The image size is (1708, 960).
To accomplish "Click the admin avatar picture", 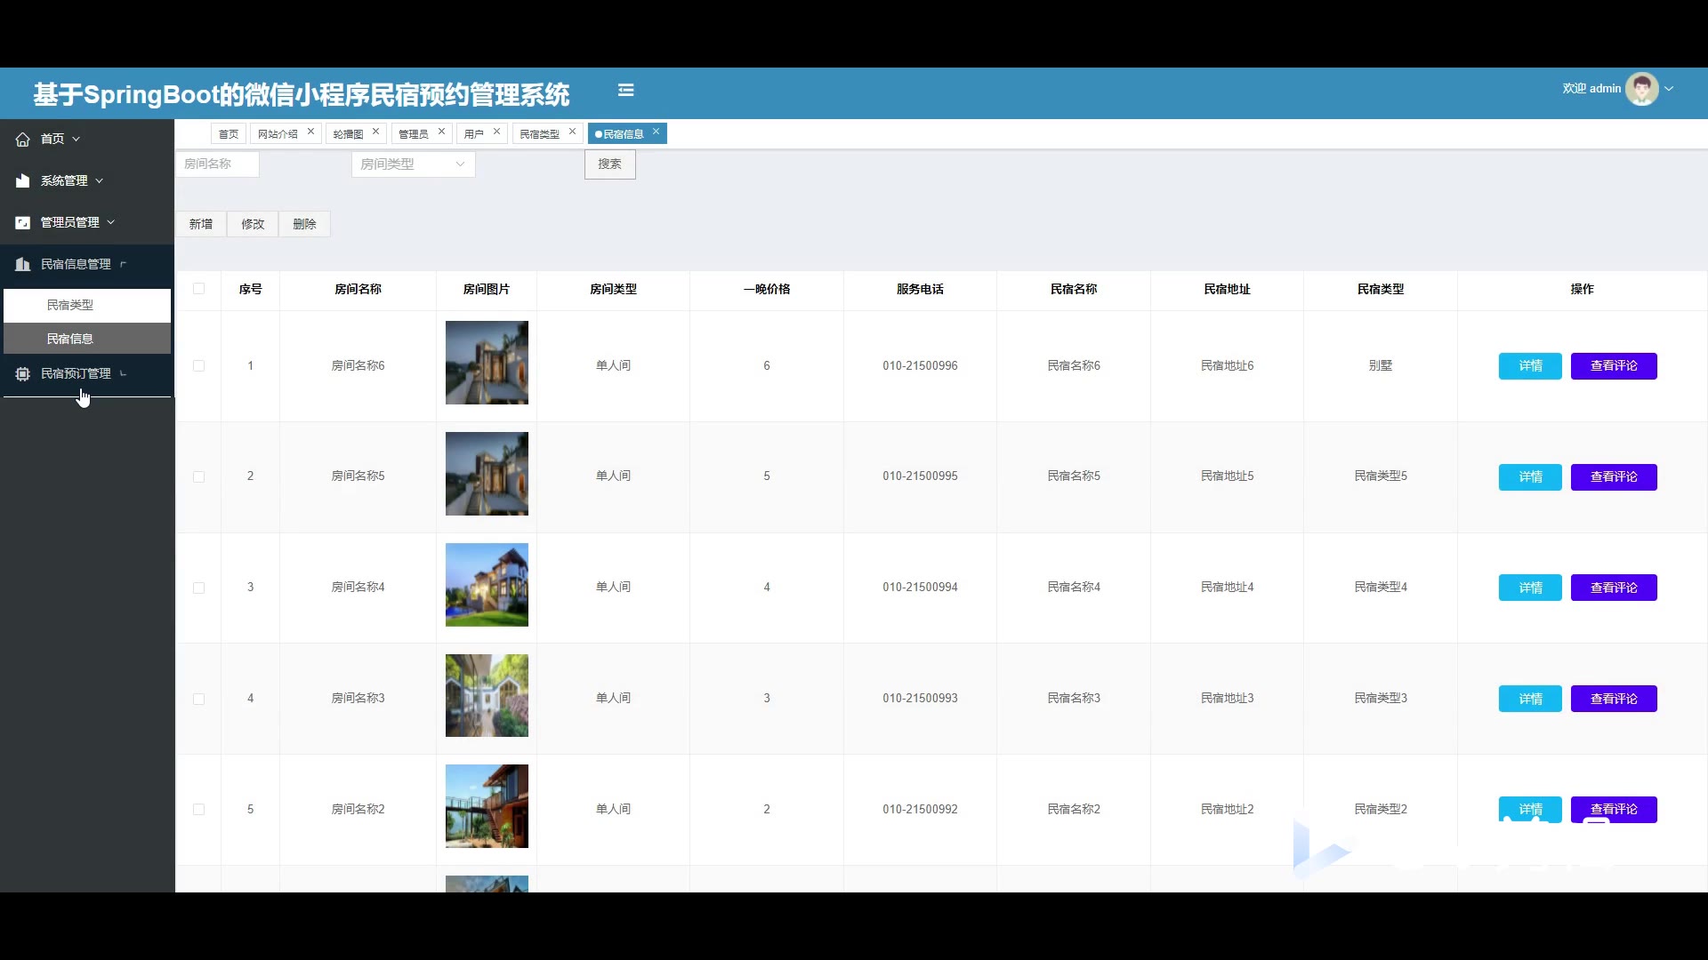I will pos(1641,89).
